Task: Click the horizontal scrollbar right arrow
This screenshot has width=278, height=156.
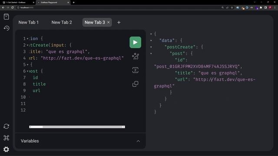Action: [123, 127]
